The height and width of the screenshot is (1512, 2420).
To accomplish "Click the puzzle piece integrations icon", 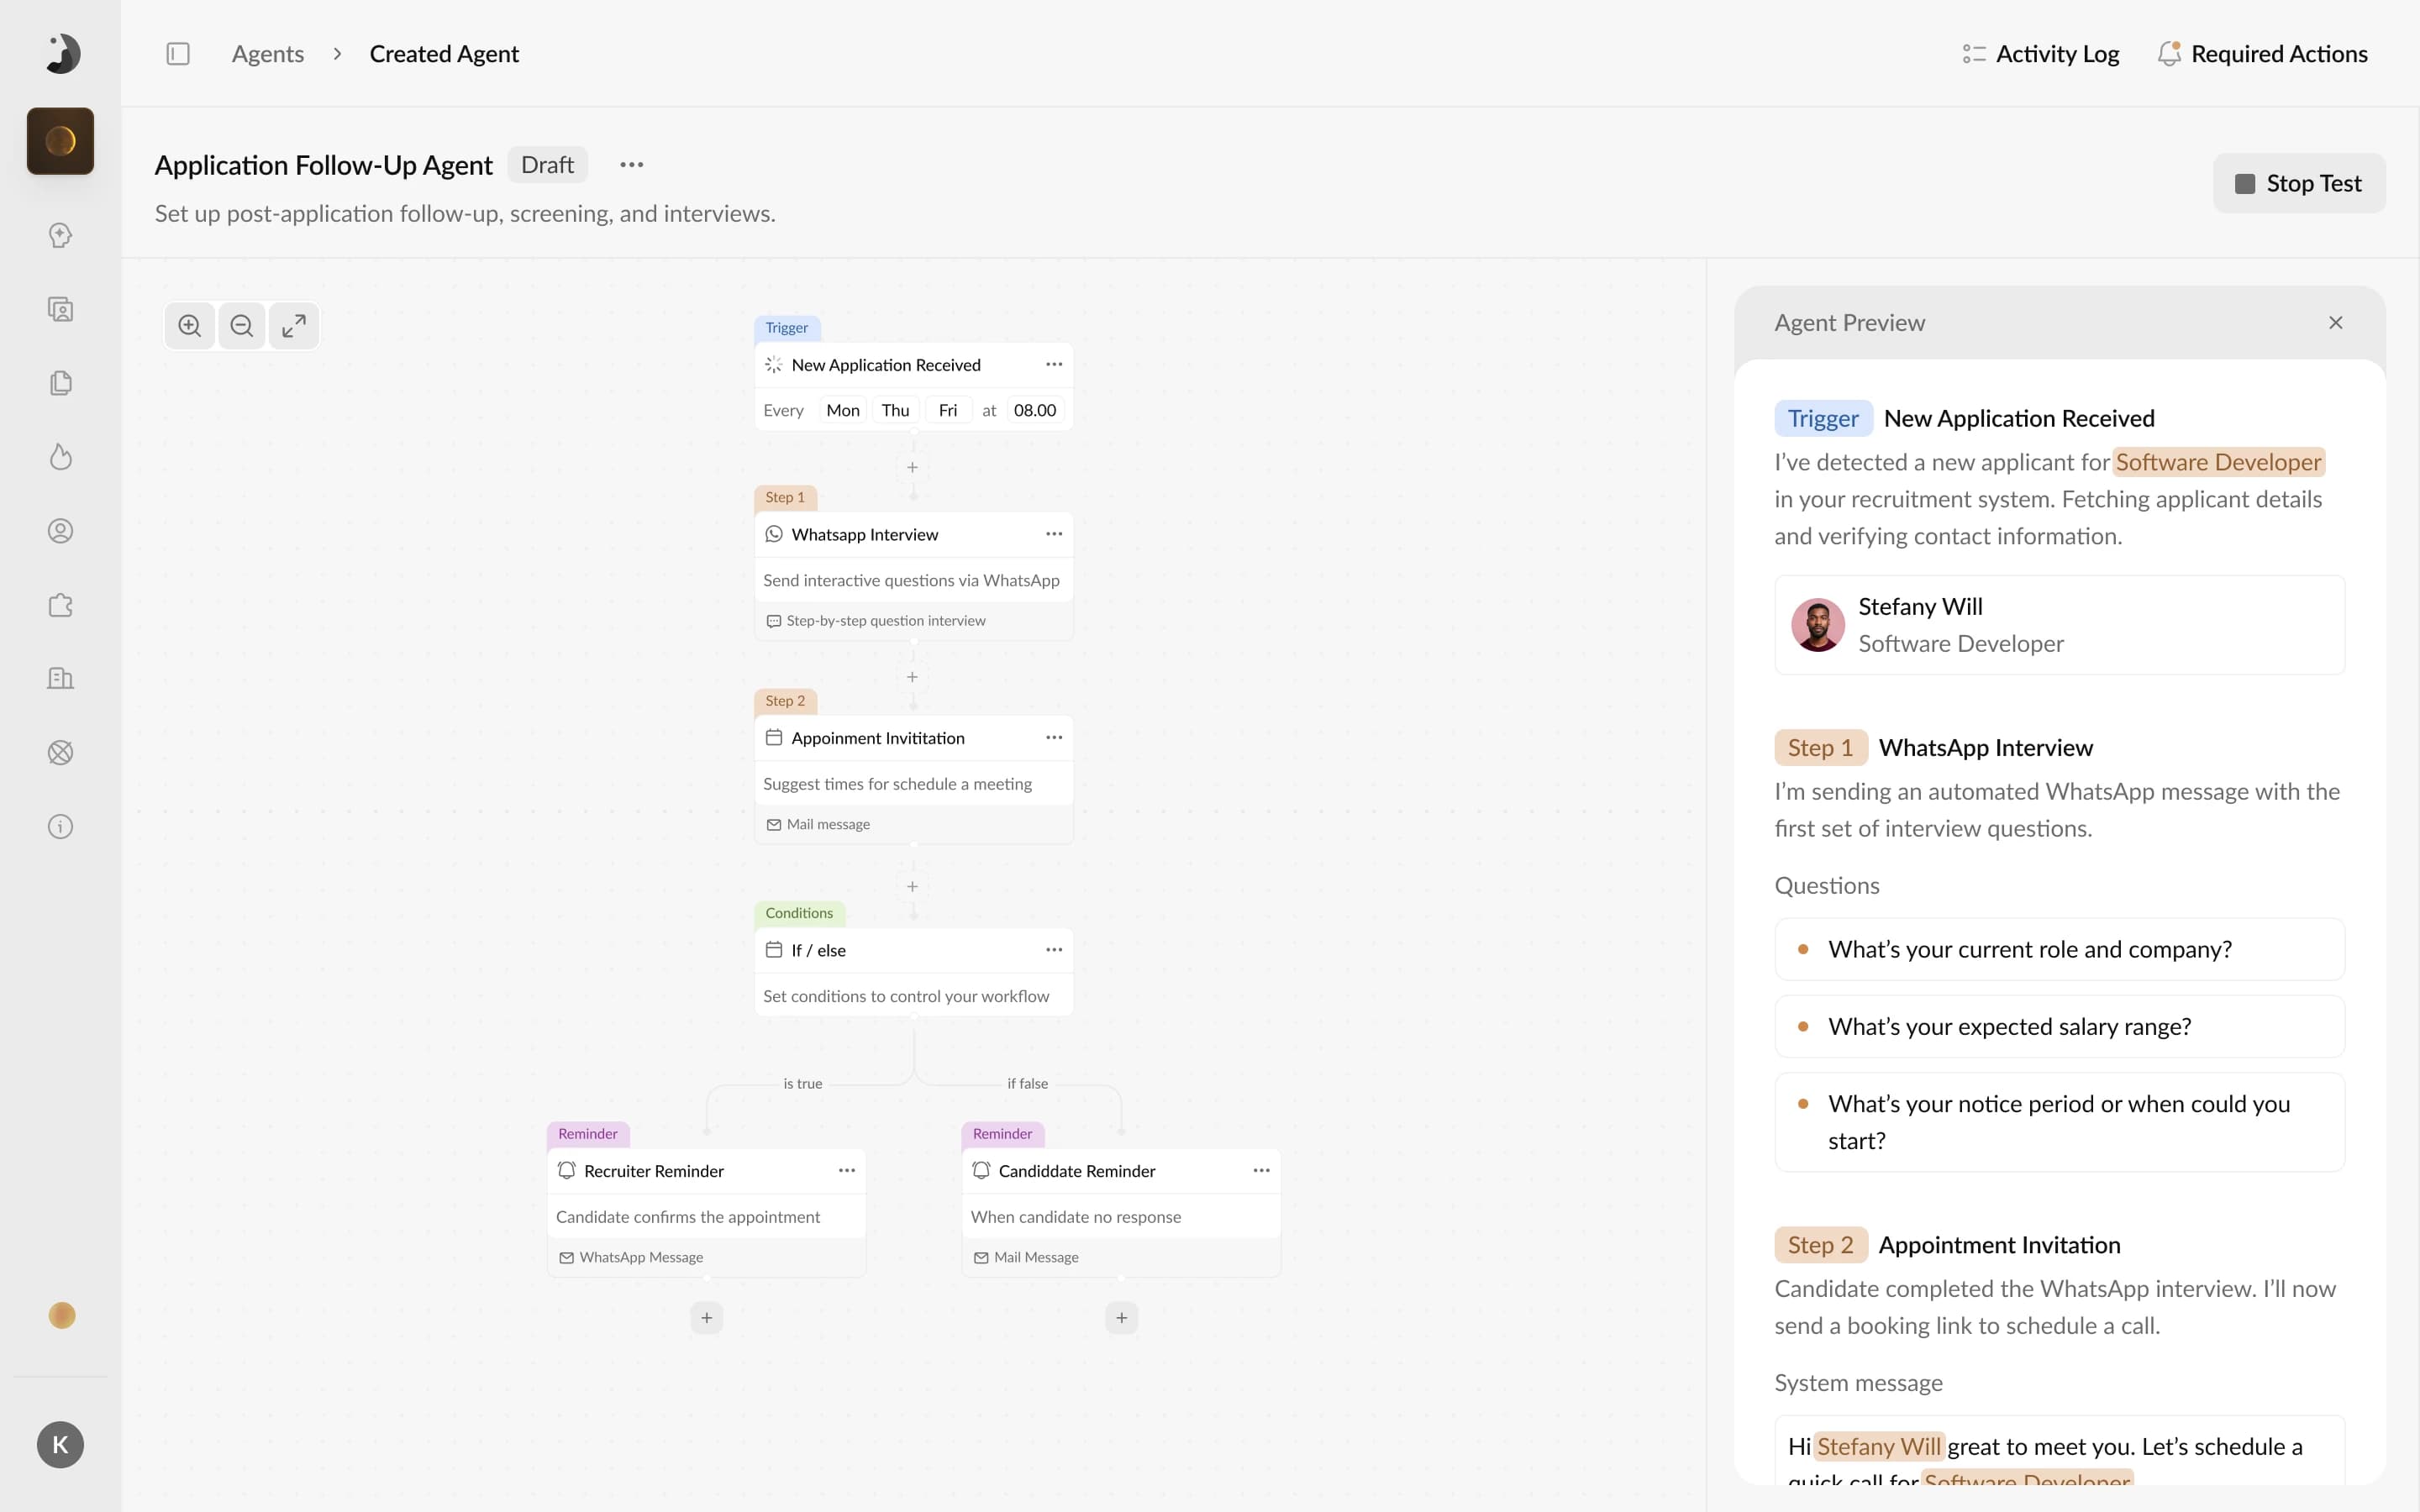I will tap(61, 605).
